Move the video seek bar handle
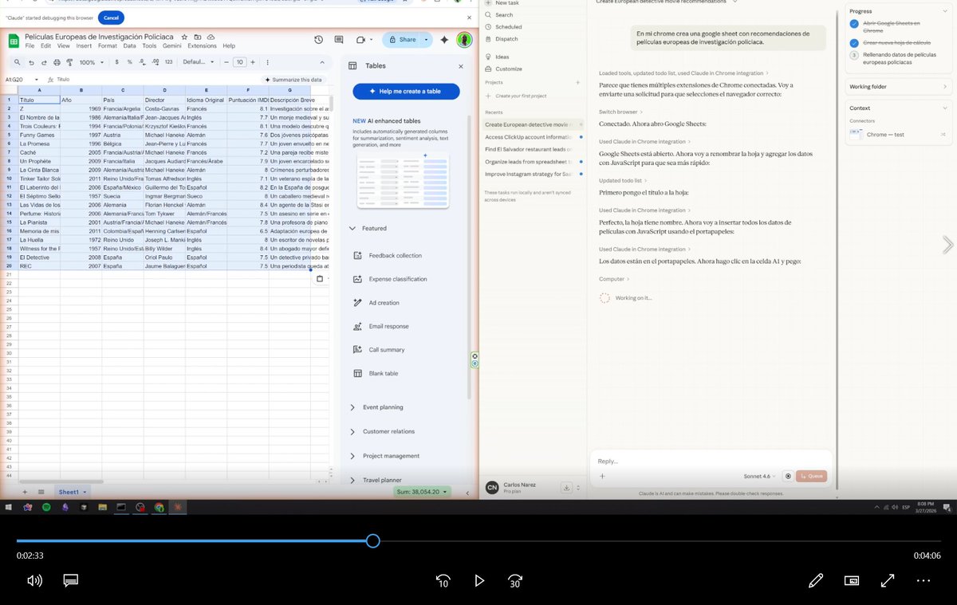The height and width of the screenshot is (605, 957). pos(372,541)
